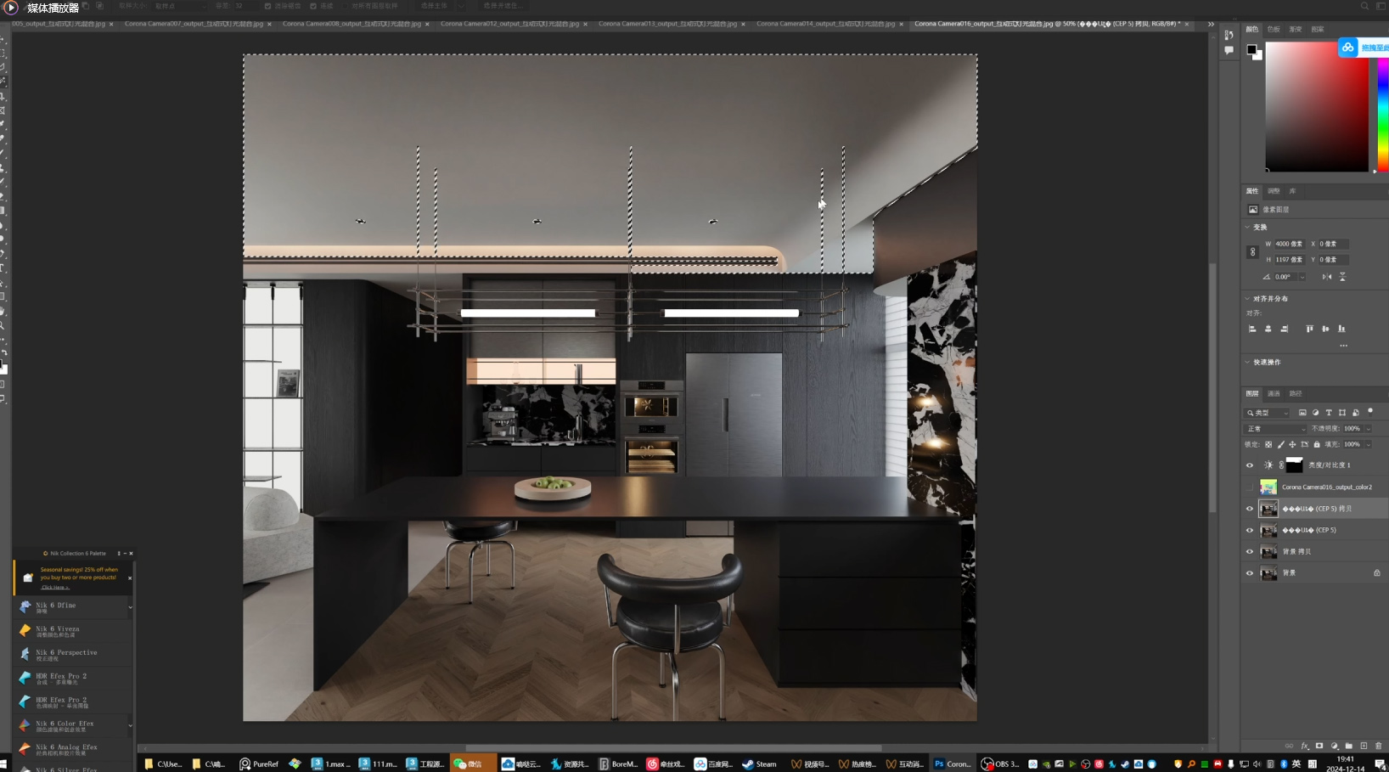Filter layers by pixel layer icon
Screen dimensions: 1389x772
coord(1302,413)
